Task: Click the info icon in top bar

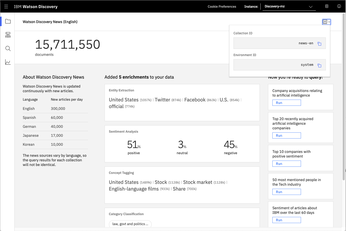Action: tap(339, 6)
